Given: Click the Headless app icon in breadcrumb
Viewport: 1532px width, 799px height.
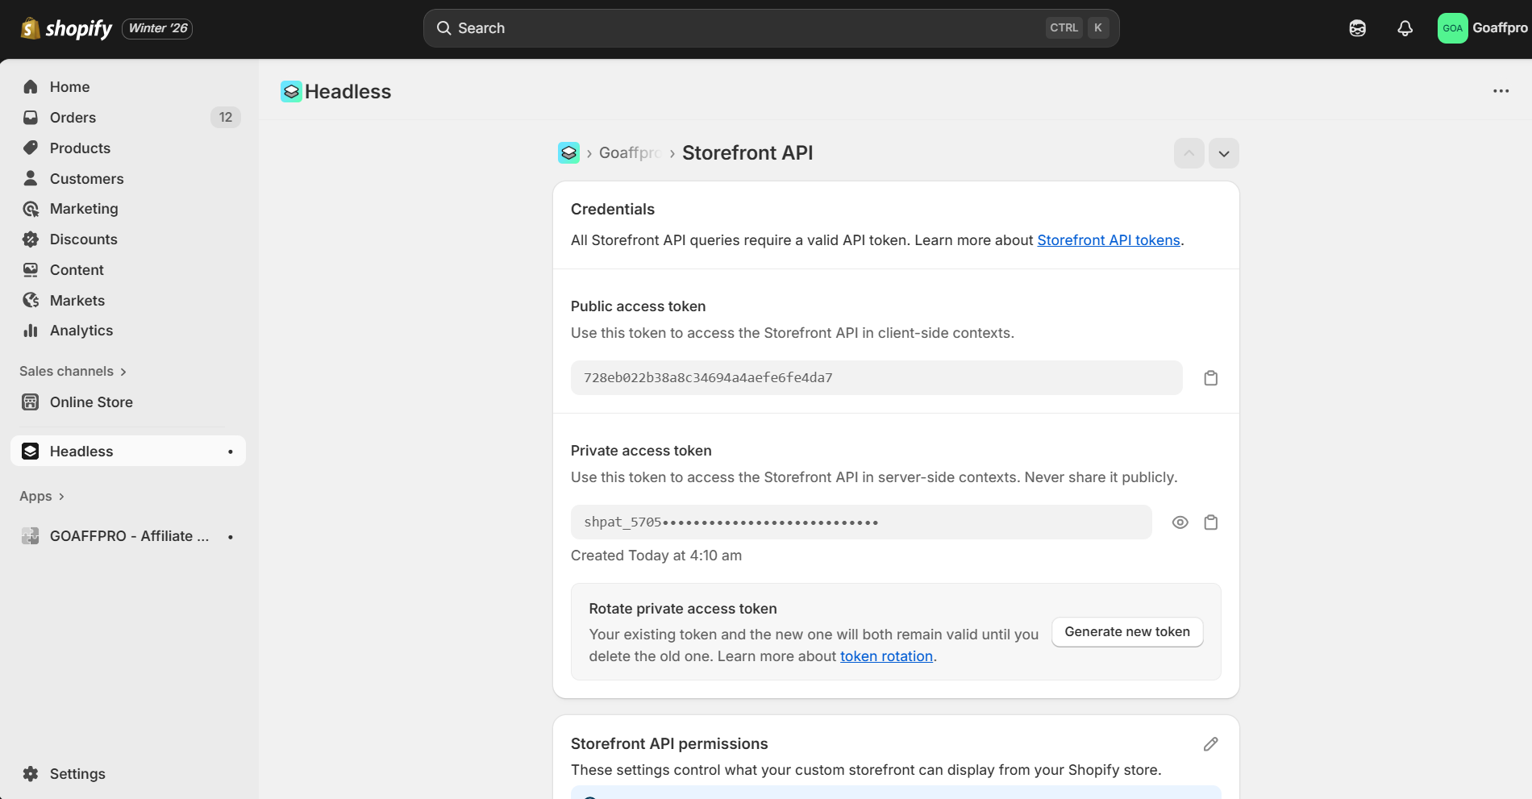Looking at the screenshot, I should [x=568, y=153].
